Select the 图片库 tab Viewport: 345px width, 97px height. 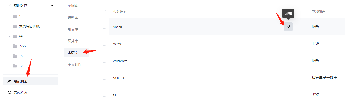coord(73,41)
